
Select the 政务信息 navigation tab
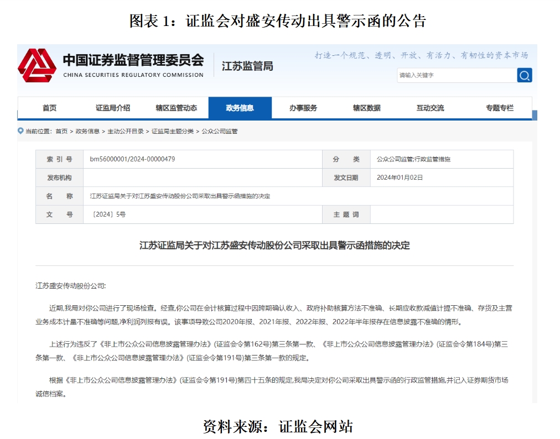pos(240,108)
